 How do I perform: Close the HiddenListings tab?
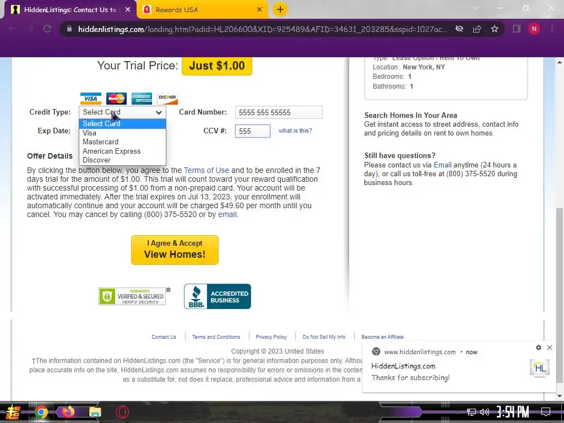click(128, 10)
